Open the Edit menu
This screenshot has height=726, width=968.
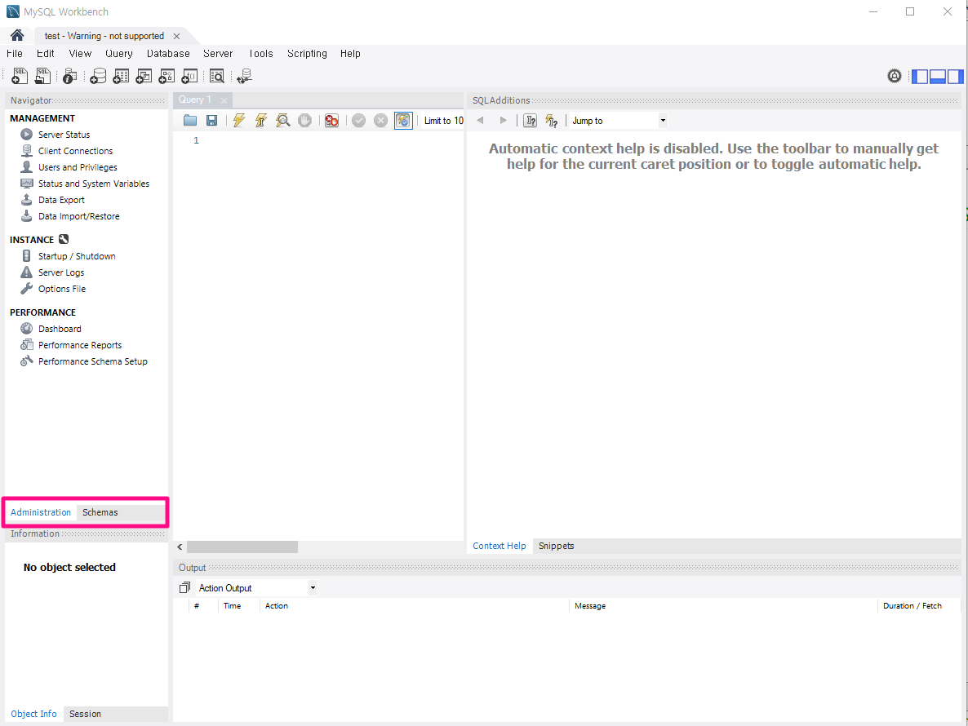45,54
